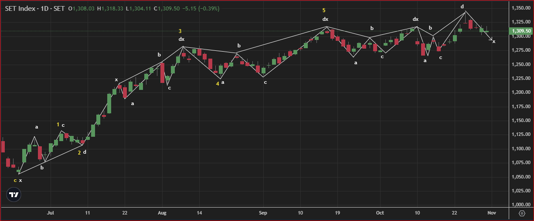Click the low value L1,304.11

coord(138,9)
